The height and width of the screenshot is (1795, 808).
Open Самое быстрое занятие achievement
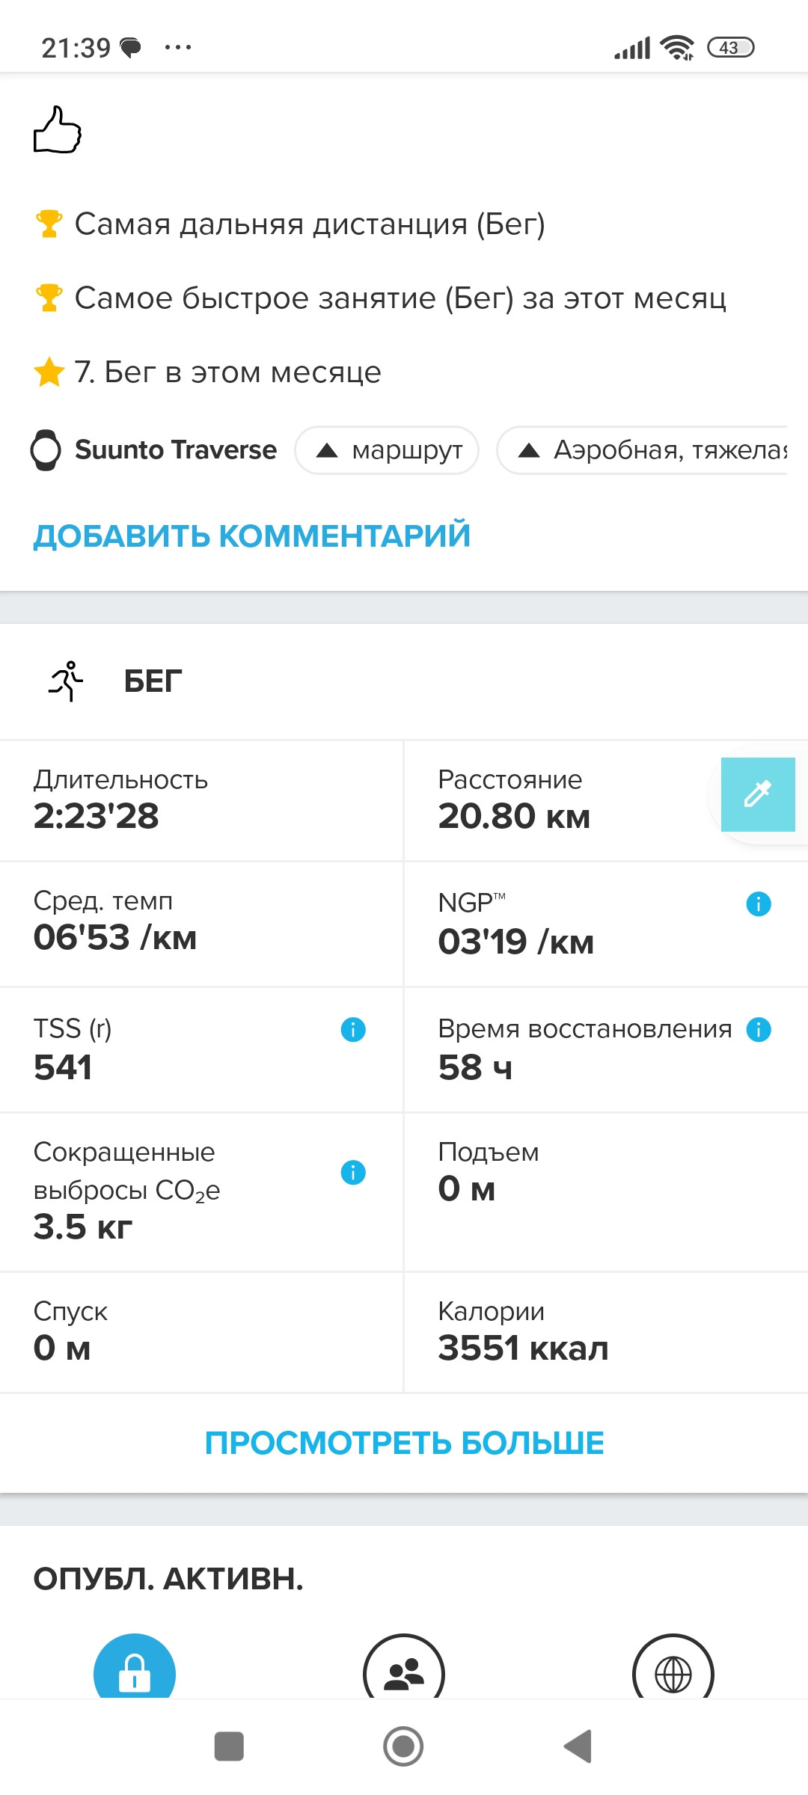click(x=381, y=298)
